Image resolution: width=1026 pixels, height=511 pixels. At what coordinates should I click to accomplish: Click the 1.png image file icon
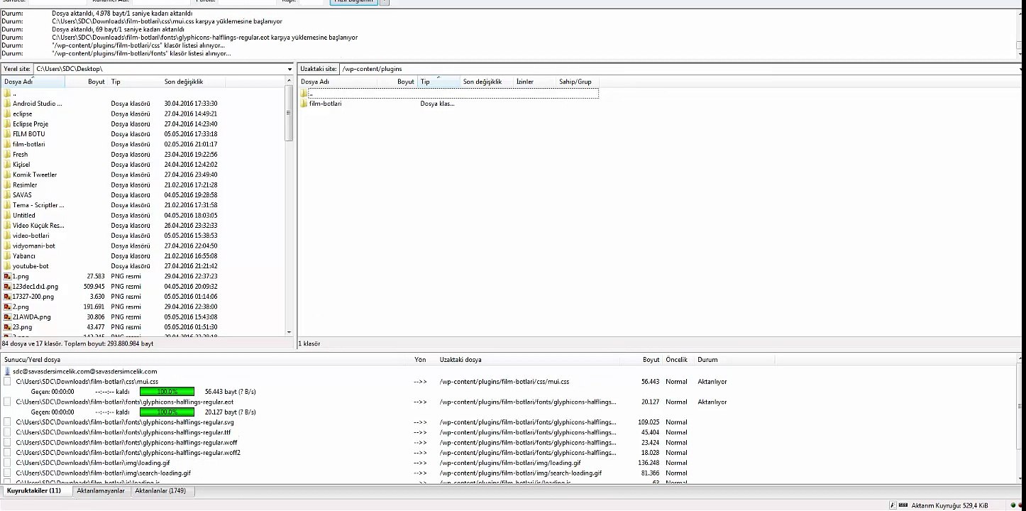pos(7,276)
